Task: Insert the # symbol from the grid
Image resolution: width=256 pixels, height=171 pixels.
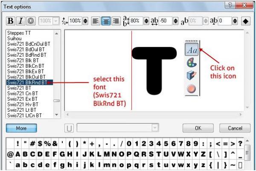Action: (x=32, y=144)
